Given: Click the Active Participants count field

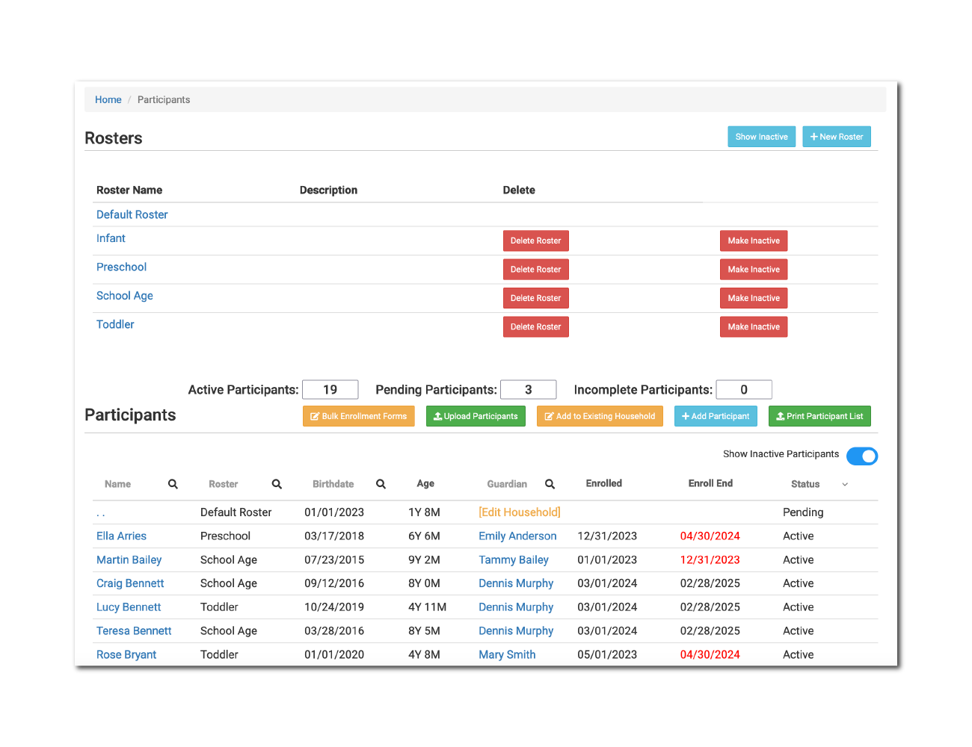Looking at the screenshot, I should 330,390.
